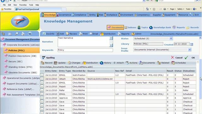Open Distribution in the upper toolbar
The height and width of the screenshot is (114, 202).
click(x=108, y=34)
